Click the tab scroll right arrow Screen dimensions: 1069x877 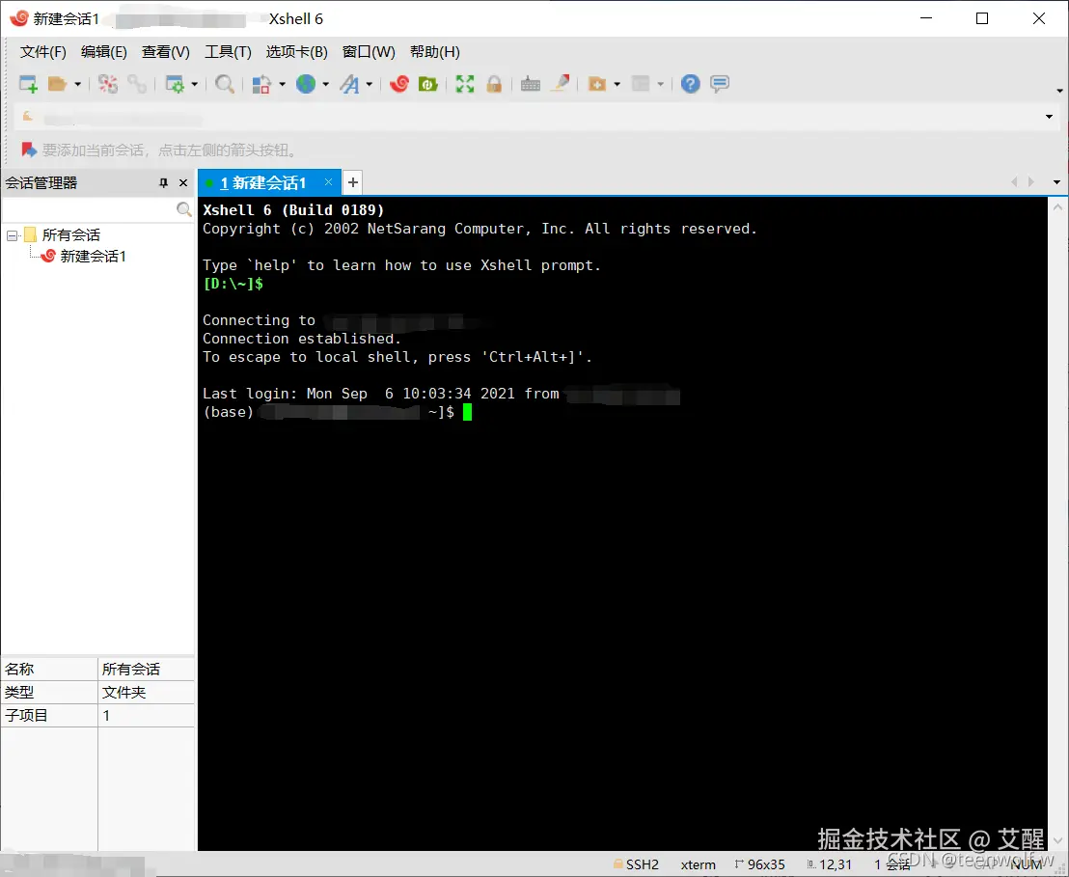(1031, 182)
